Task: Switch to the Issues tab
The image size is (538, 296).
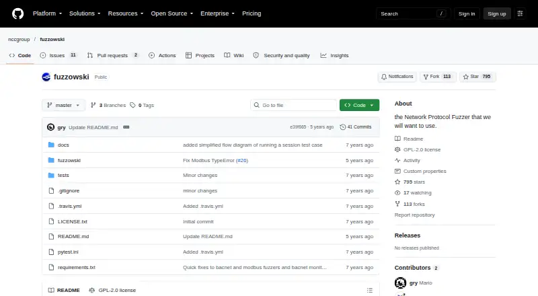Action: 59,55
